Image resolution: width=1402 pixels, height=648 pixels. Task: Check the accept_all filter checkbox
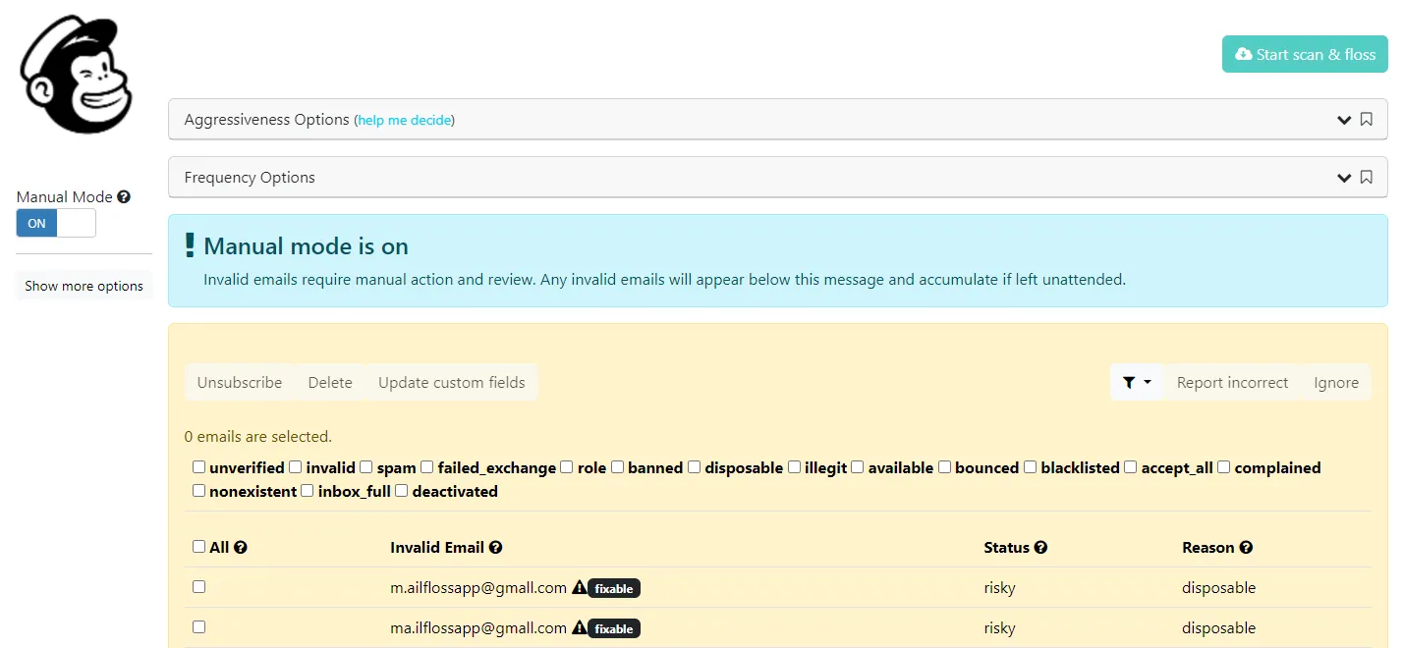(x=1131, y=467)
